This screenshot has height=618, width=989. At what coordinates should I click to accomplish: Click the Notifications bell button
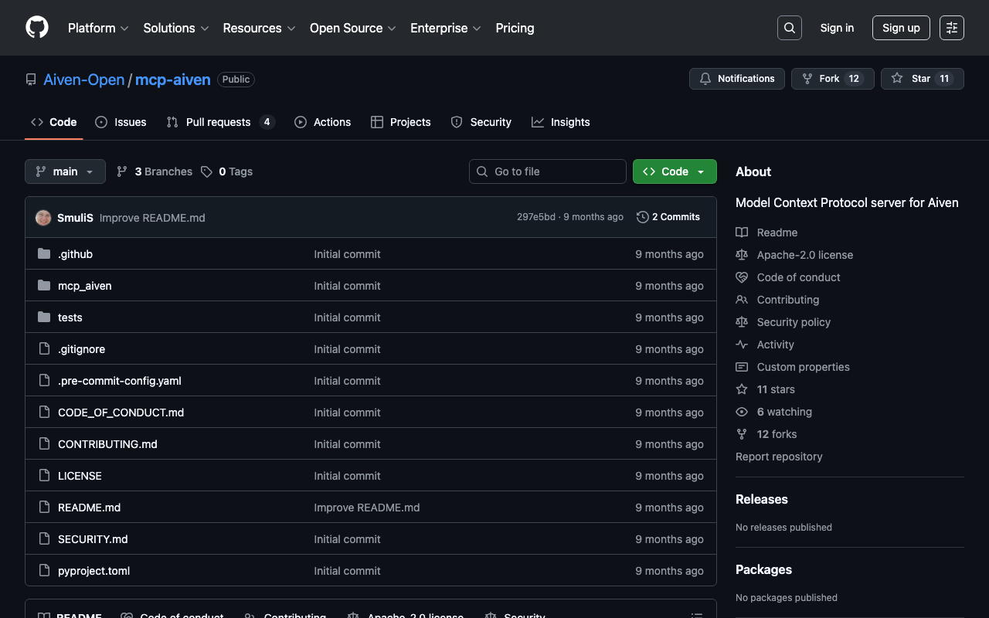click(x=736, y=79)
